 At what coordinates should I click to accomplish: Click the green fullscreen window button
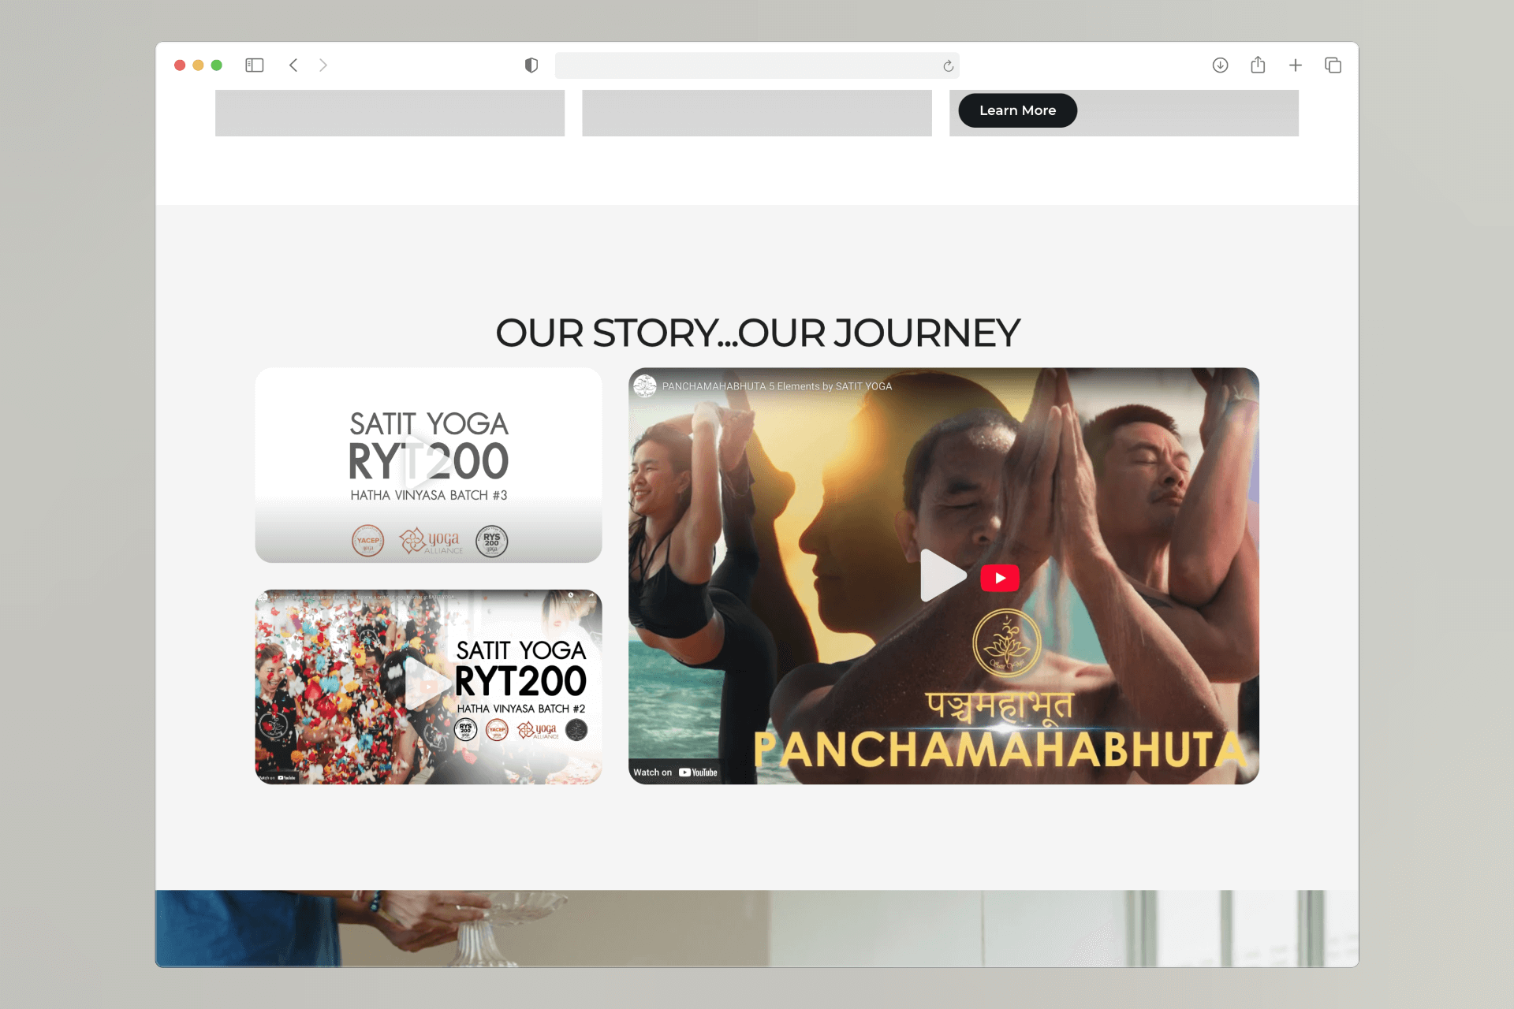217,65
